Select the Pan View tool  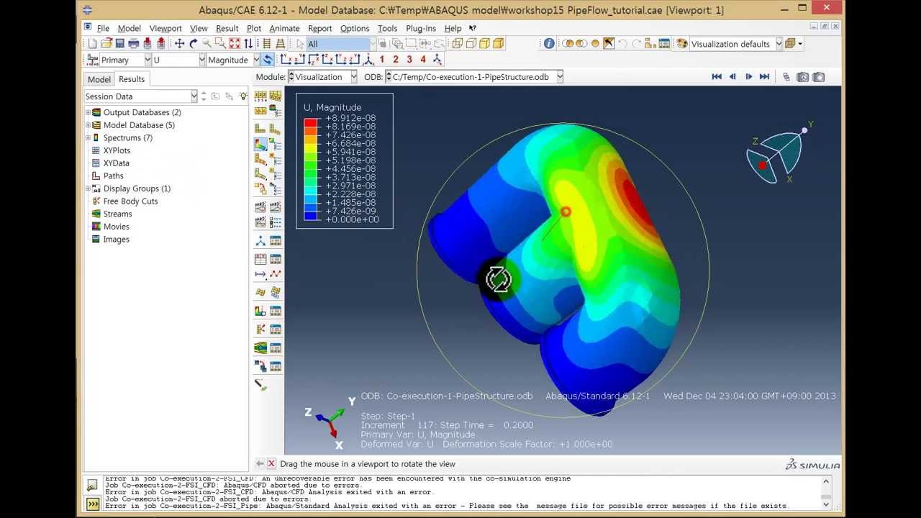[x=180, y=43]
